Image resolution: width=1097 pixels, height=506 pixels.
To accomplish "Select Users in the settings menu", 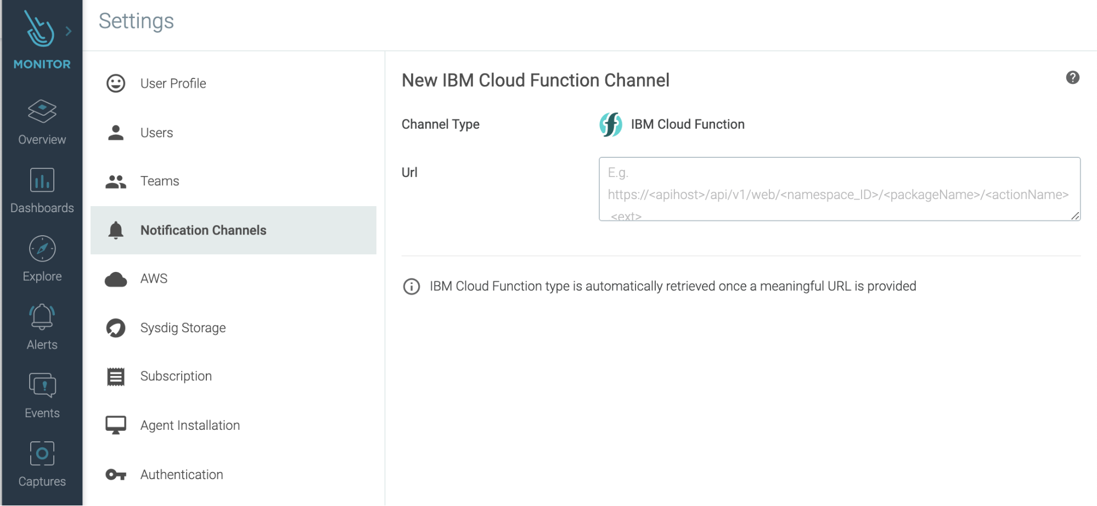I will tap(233, 133).
